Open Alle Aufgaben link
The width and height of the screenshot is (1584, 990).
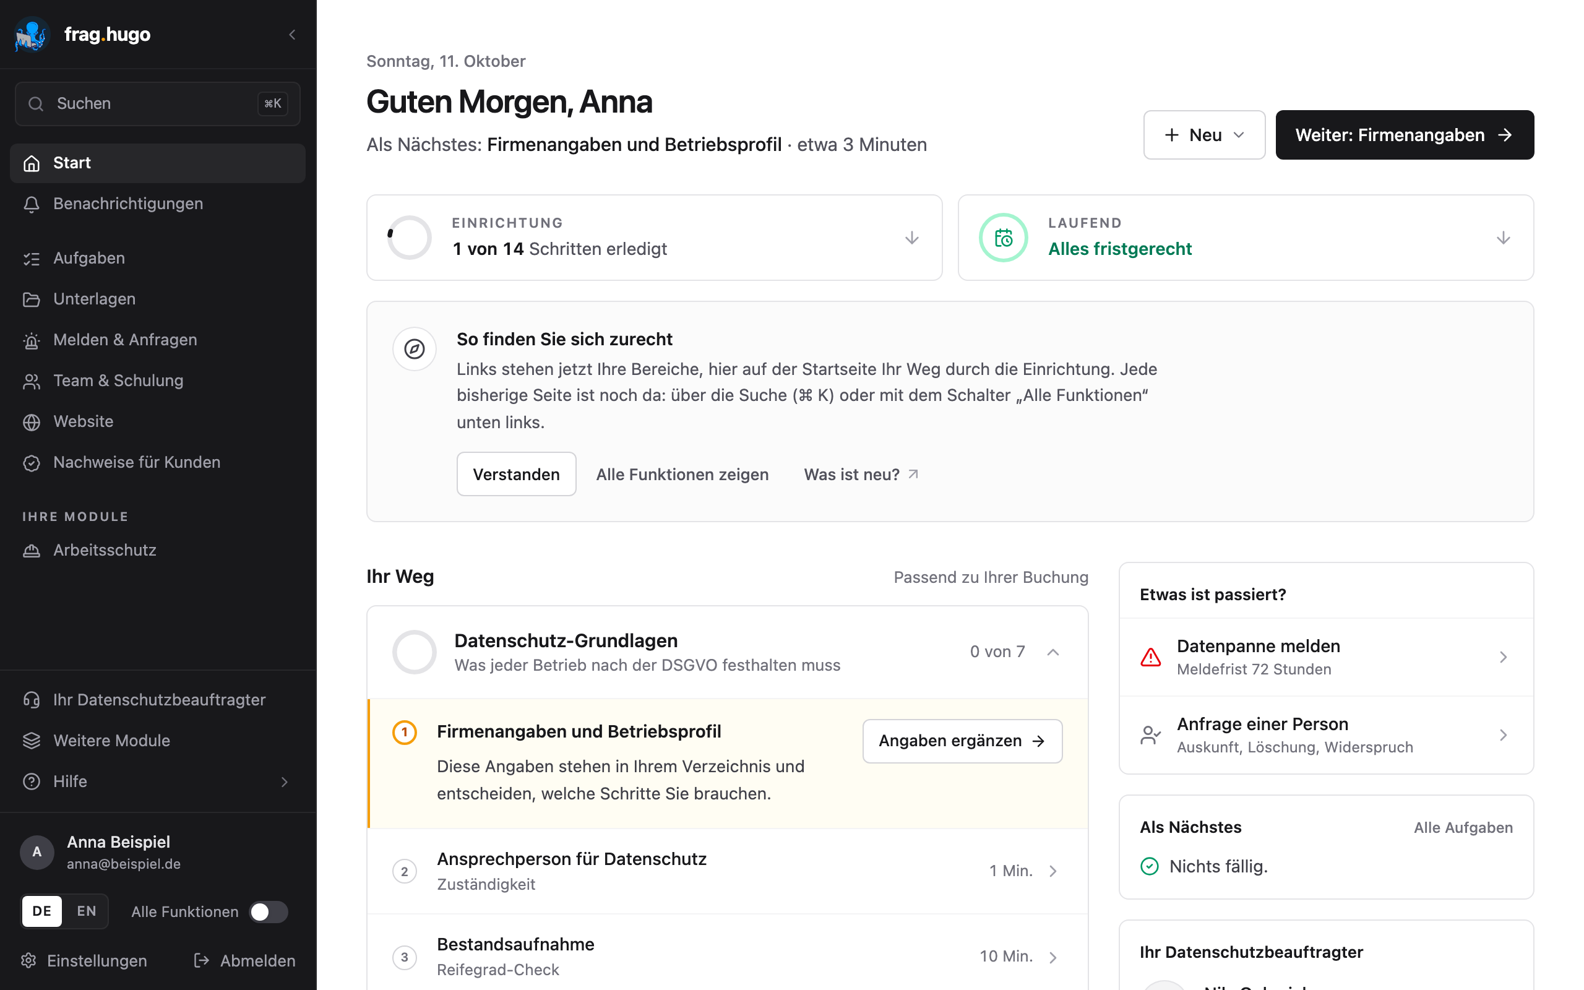[x=1462, y=828]
